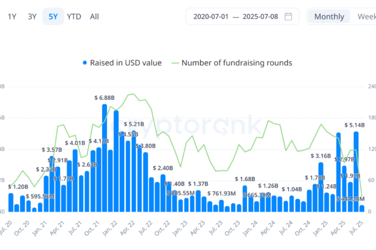This screenshot has height=250, width=376.
Task: Select the 1Y time range tab
Action: (x=12, y=16)
